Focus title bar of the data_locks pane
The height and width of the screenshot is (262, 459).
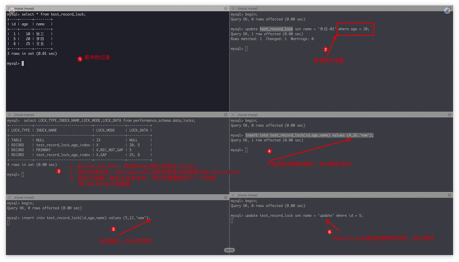tap(117, 115)
